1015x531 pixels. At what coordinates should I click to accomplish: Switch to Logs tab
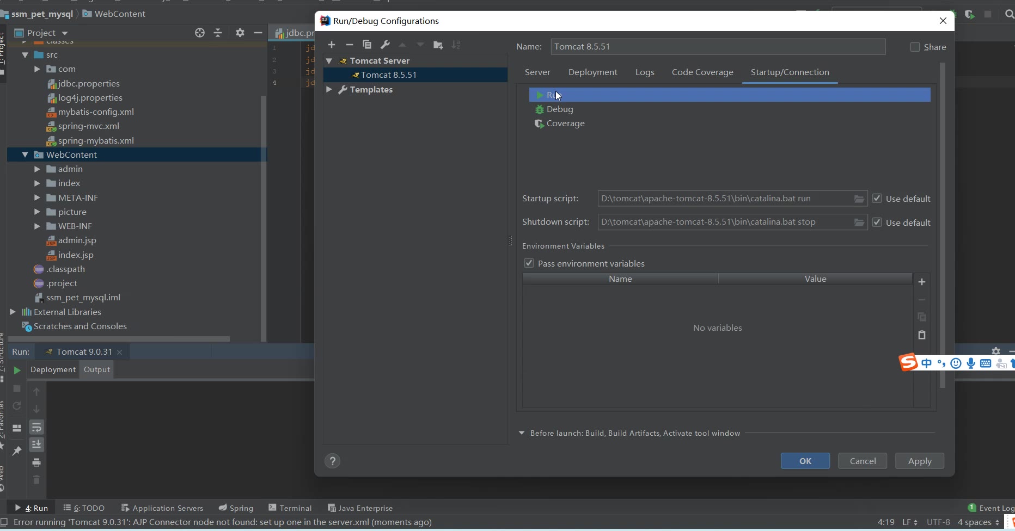[x=645, y=72]
